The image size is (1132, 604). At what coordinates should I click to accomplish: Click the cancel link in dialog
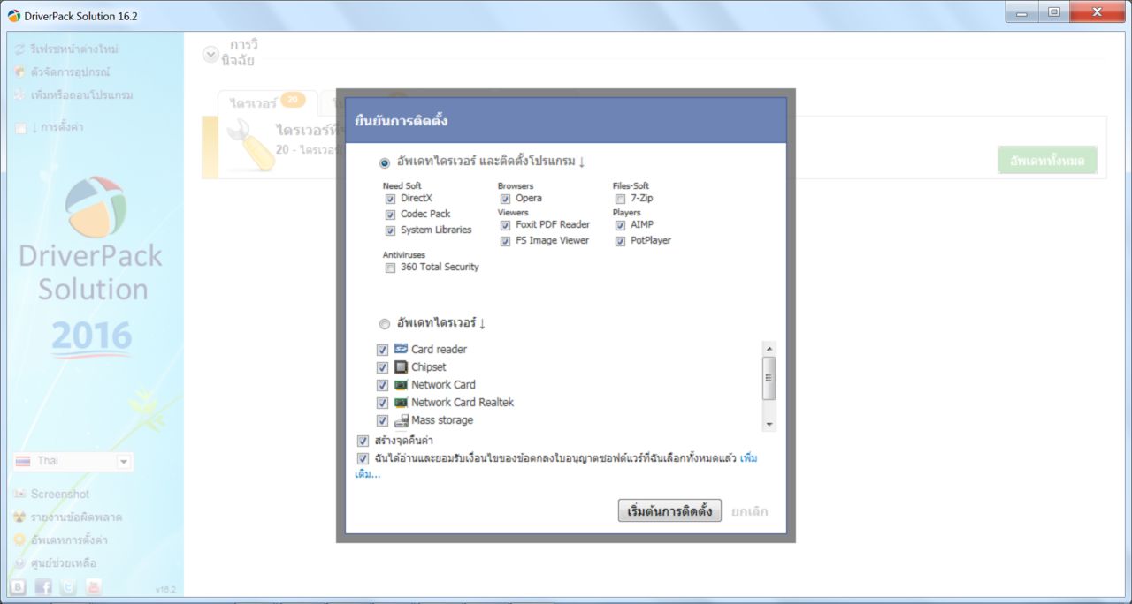pyautogui.click(x=750, y=511)
